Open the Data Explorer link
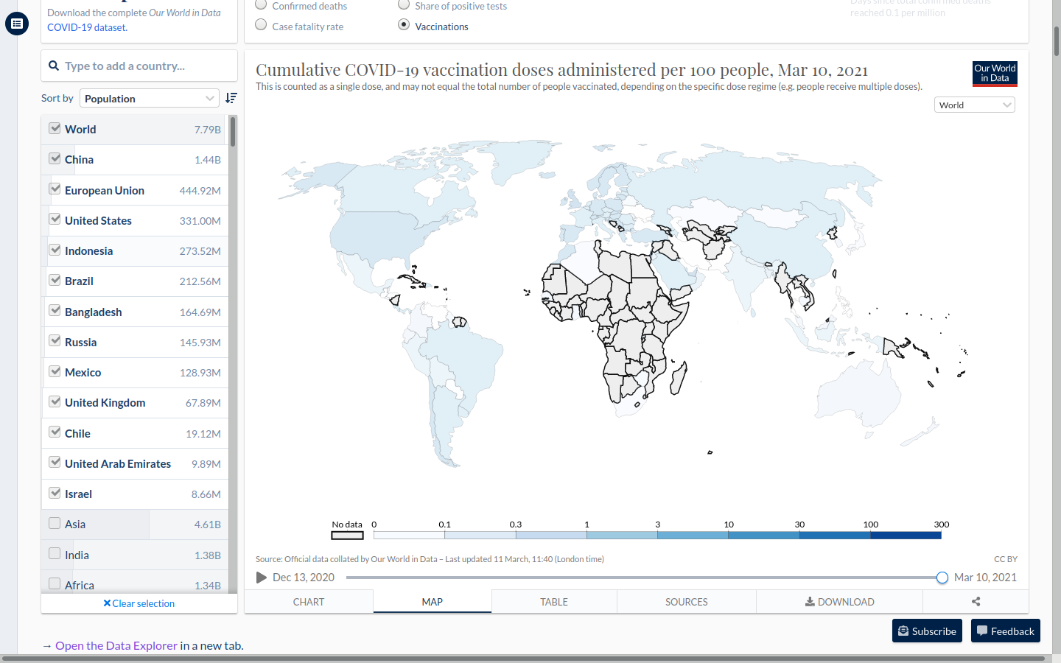Screen dimensions: 1061x663 pos(116,646)
